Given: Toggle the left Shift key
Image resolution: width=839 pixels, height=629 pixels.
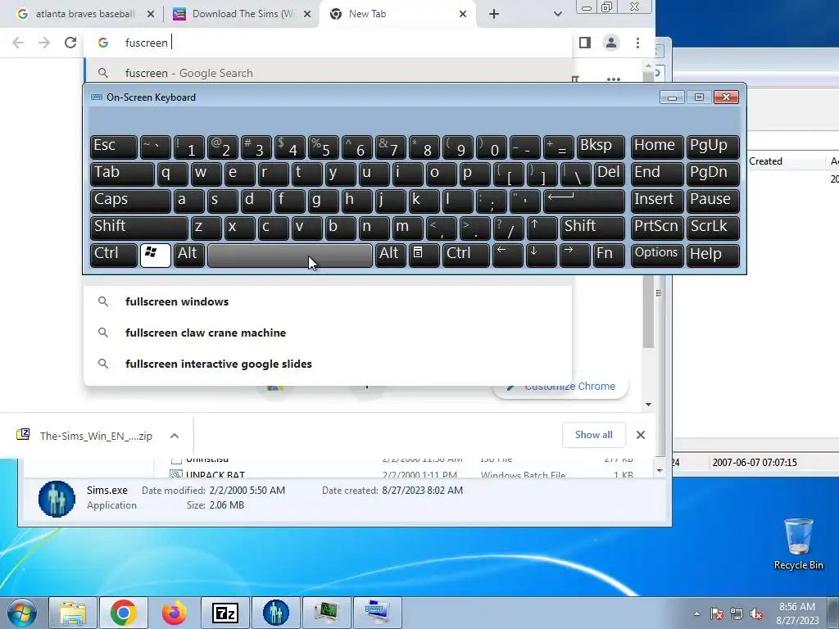Looking at the screenshot, I should (x=139, y=228).
